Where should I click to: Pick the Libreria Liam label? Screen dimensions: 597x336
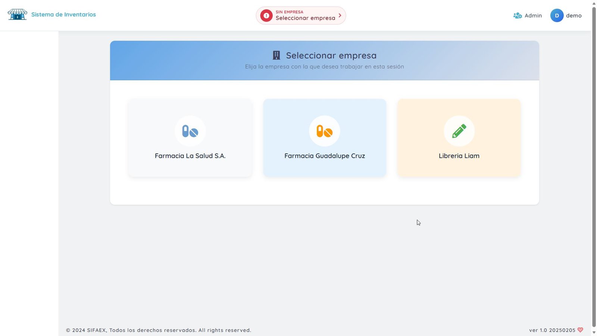click(x=459, y=156)
